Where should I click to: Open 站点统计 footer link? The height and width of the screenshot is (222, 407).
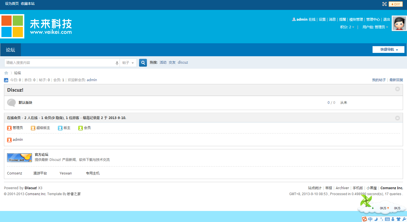pyautogui.click(x=315, y=188)
